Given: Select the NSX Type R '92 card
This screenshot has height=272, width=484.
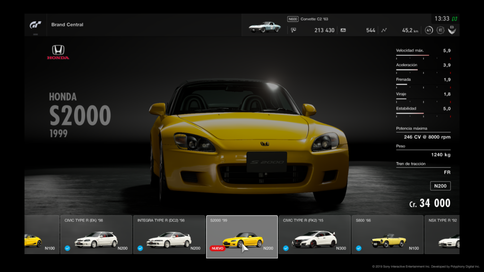Looking at the screenshot, I should [x=442, y=234].
